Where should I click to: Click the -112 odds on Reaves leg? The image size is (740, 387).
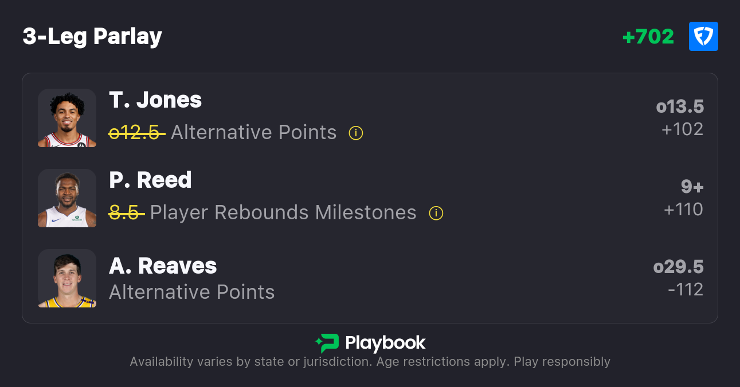(686, 290)
